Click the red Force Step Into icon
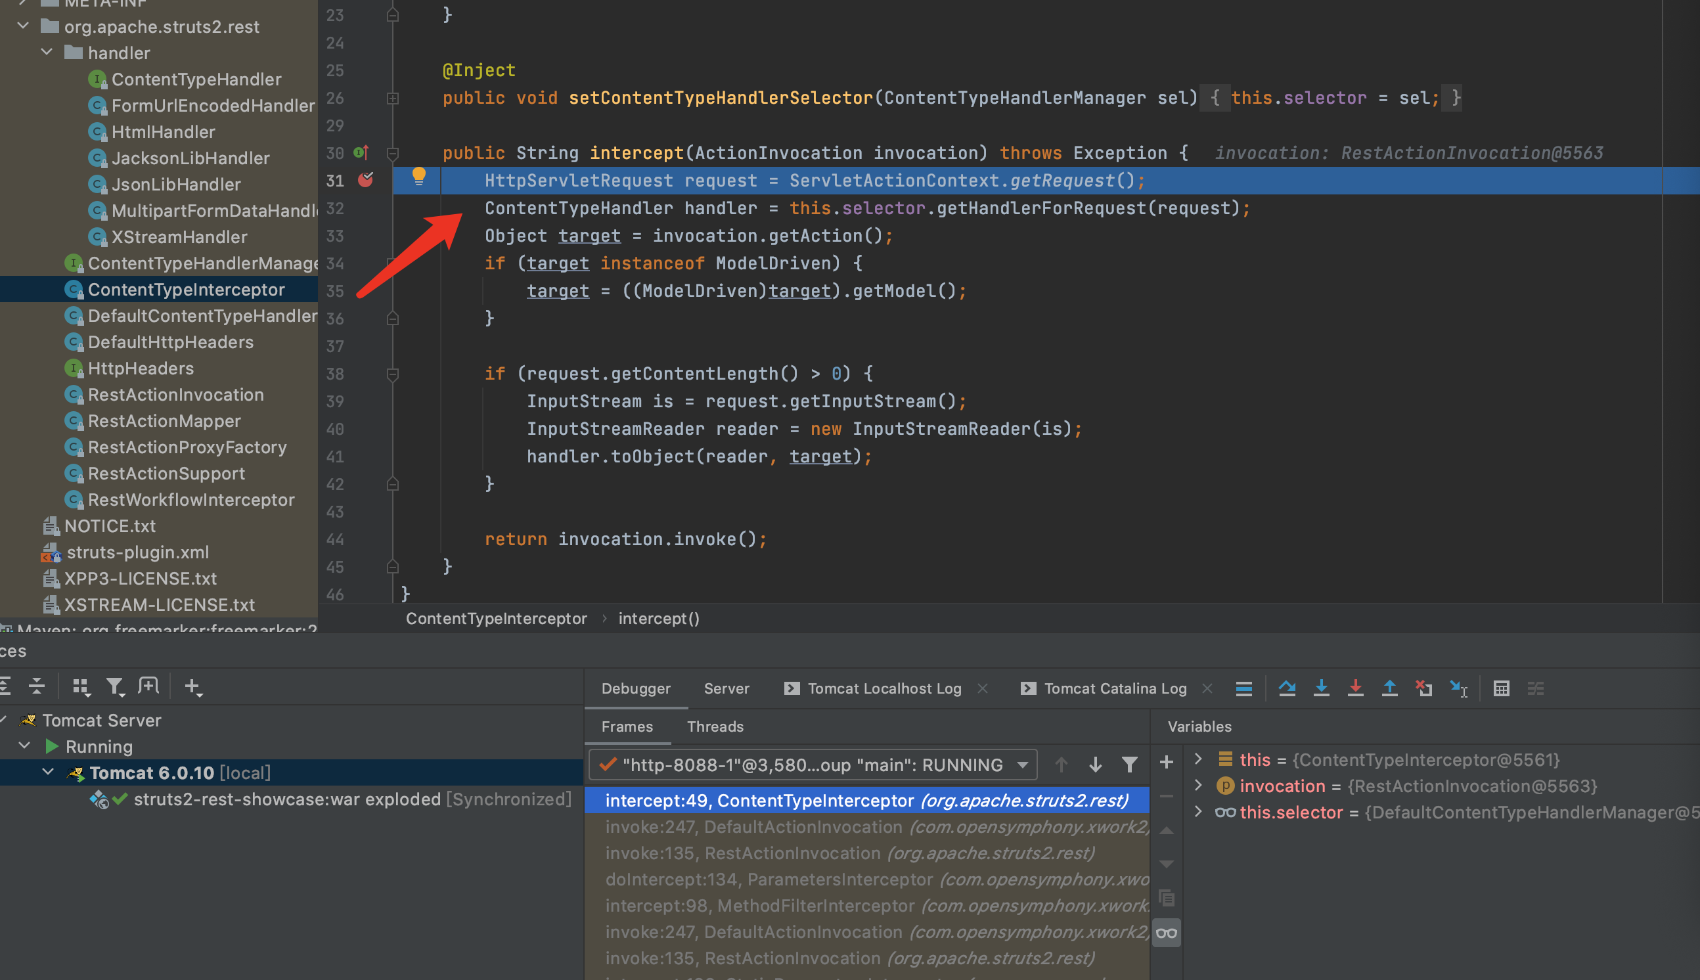 [1355, 688]
